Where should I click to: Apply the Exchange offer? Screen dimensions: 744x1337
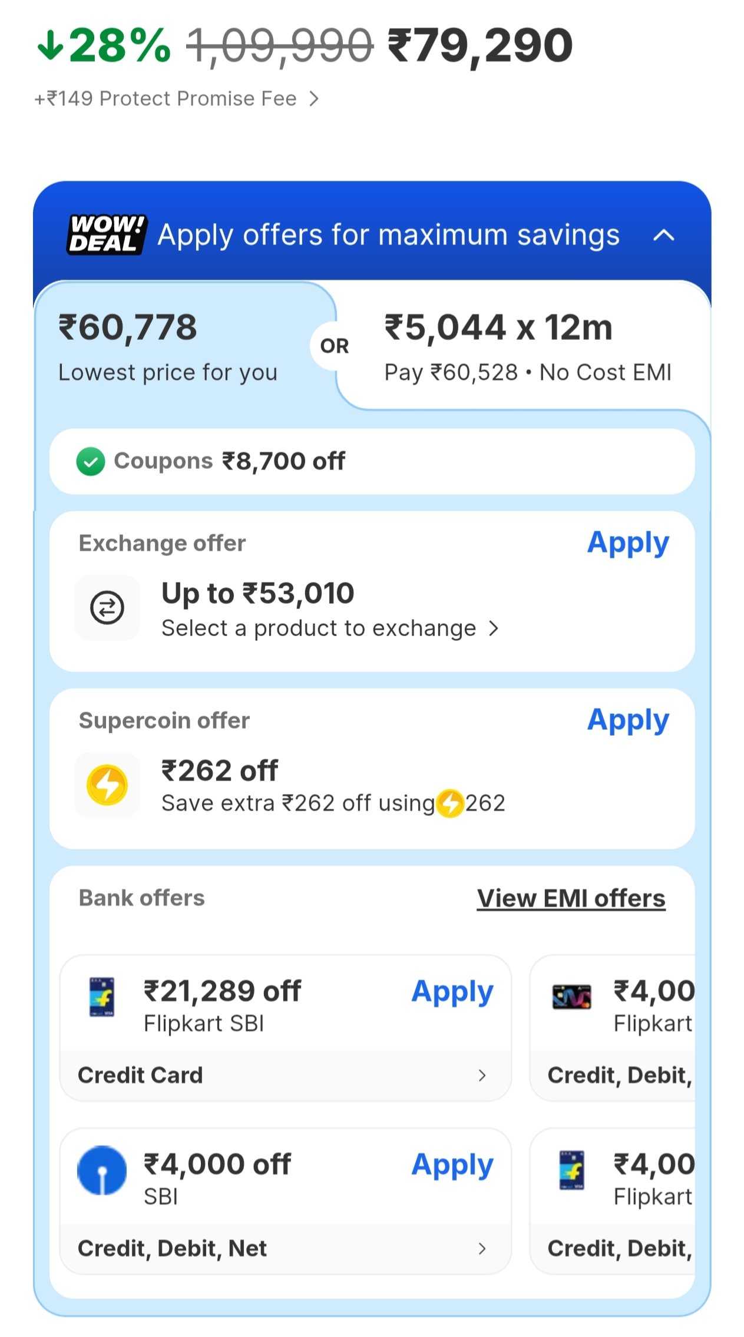628,542
